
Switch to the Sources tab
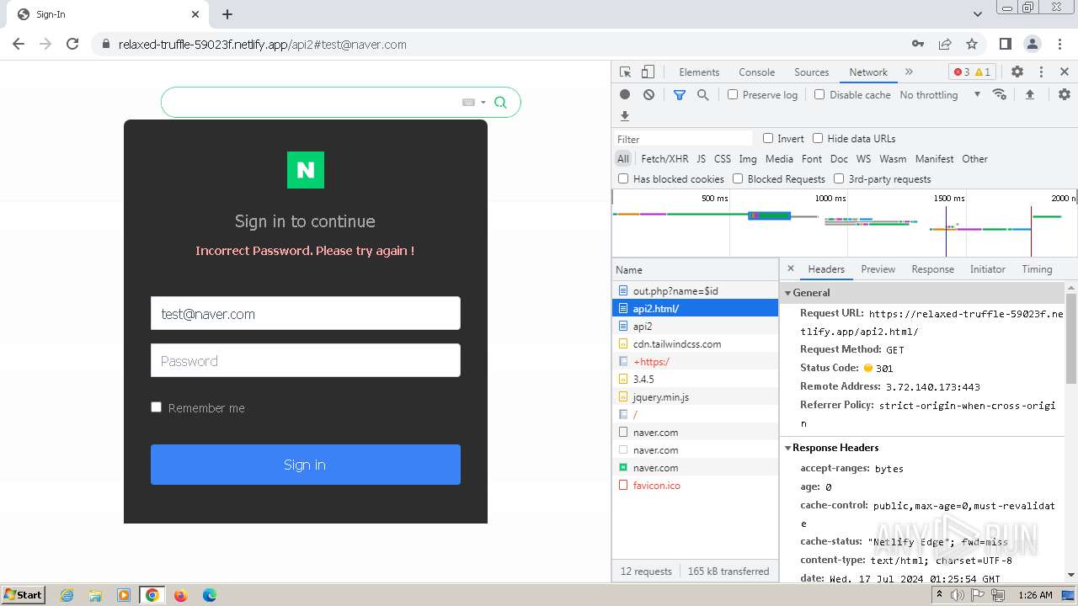pos(811,72)
